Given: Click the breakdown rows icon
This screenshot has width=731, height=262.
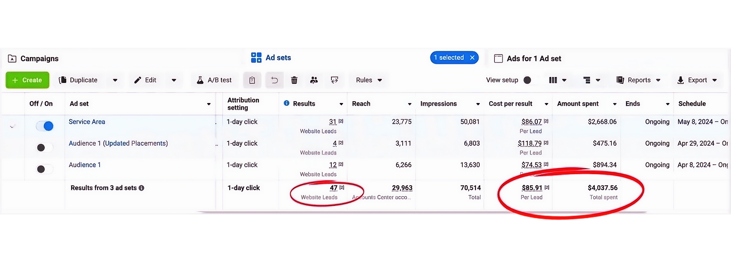Looking at the screenshot, I should tap(587, 80).
